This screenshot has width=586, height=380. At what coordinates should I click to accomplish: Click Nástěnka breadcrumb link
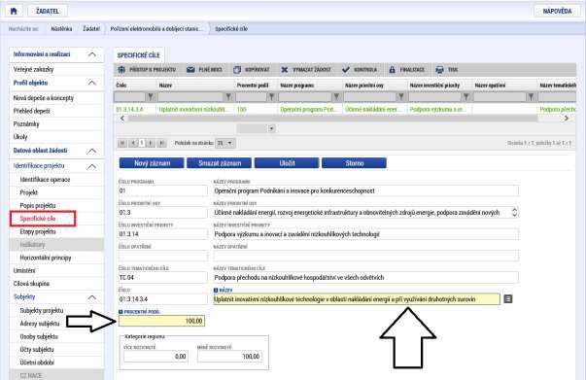pyautogui.click(x=61, y=29)
